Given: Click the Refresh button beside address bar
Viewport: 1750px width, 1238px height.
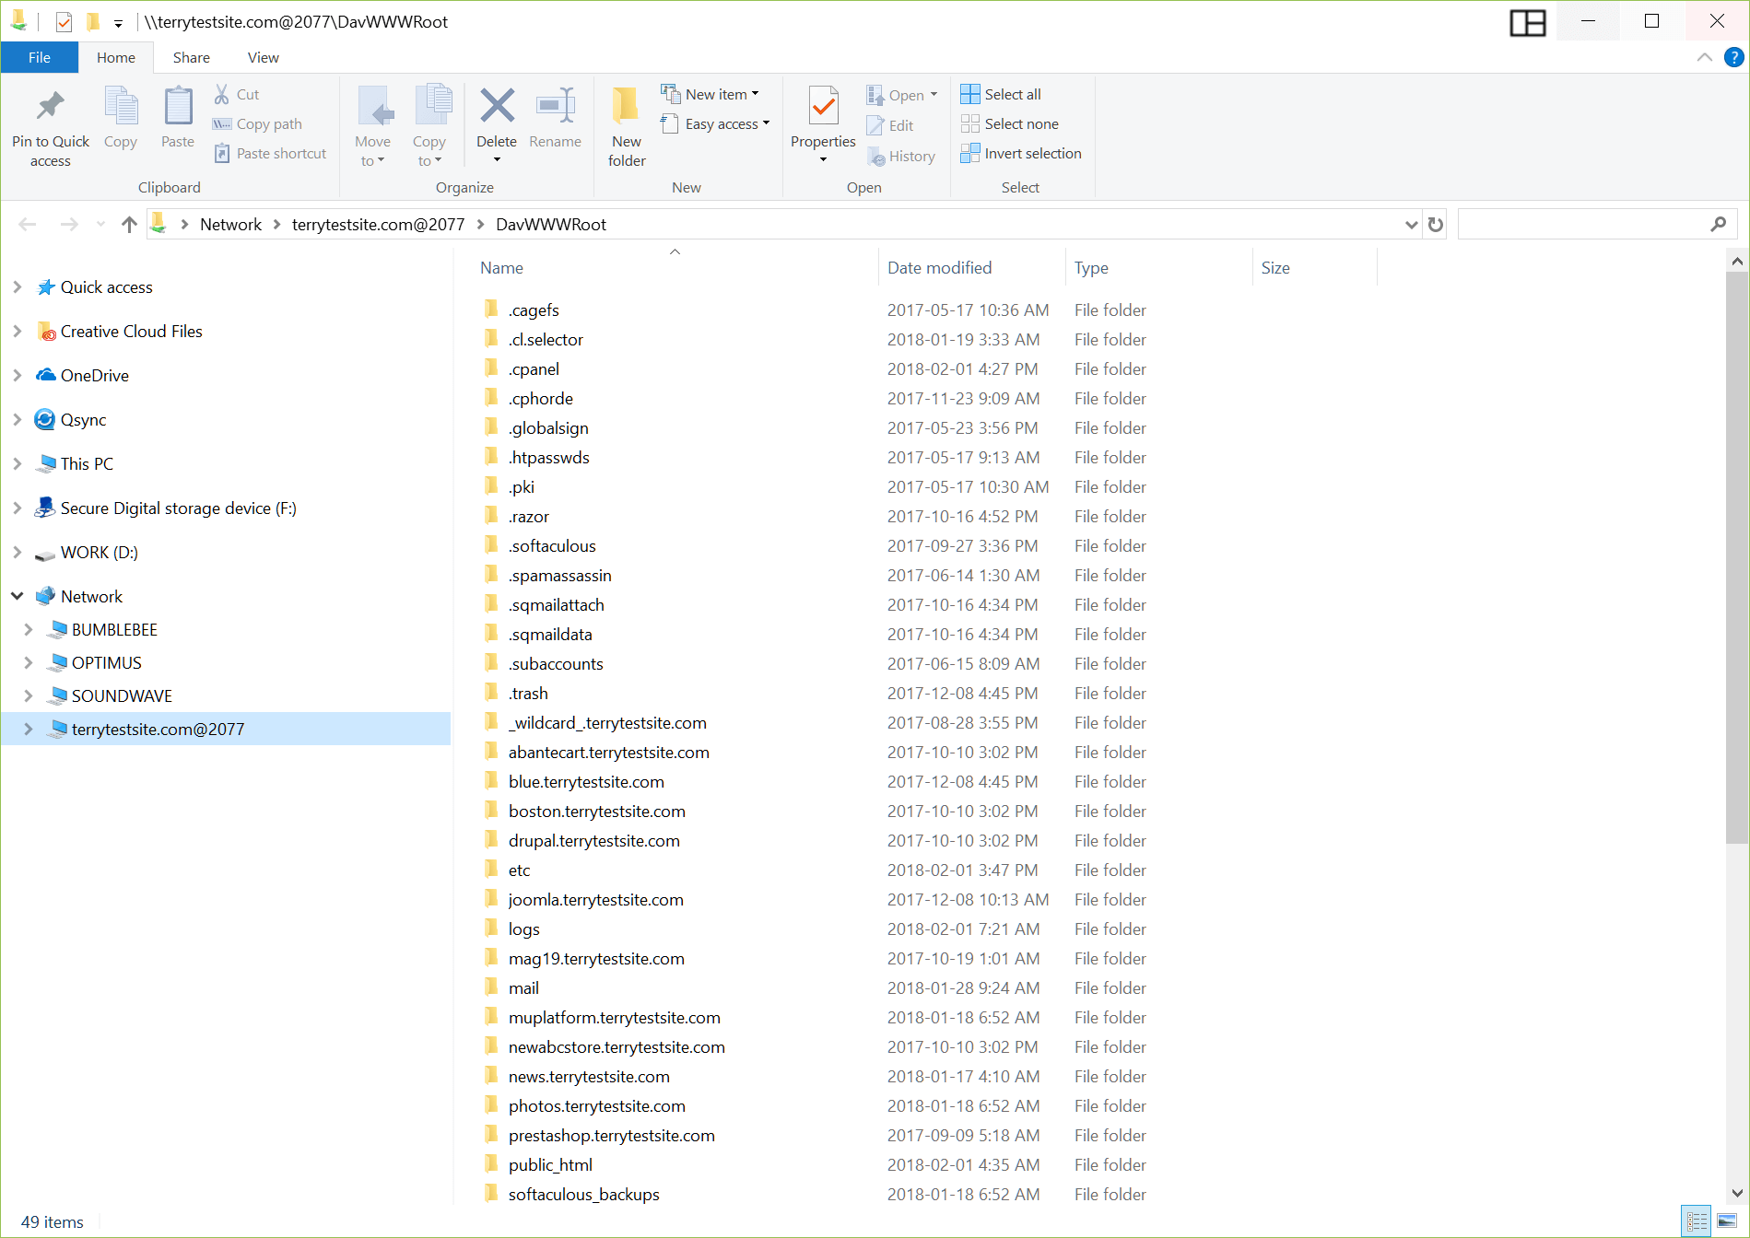Looking at the screenshot, I should [1435, 224].
